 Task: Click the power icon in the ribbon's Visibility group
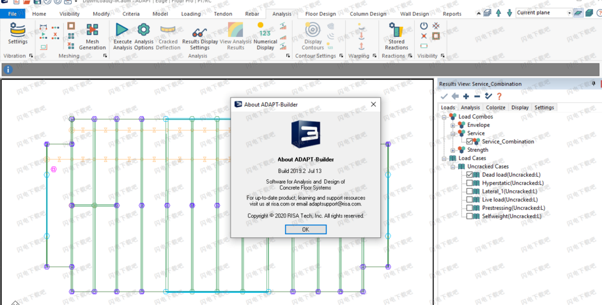pyautogui.click(x=424, y=26)
